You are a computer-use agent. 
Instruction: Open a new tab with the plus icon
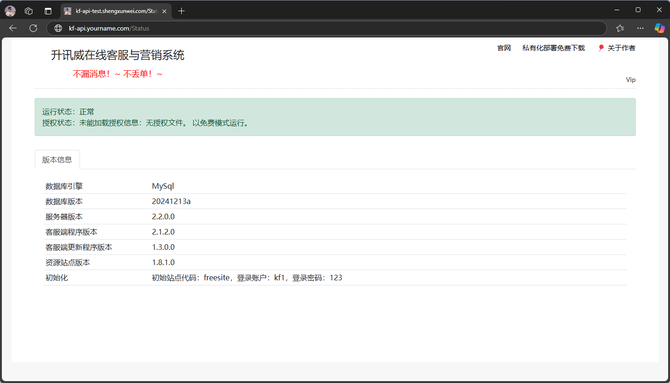point(181,11)
